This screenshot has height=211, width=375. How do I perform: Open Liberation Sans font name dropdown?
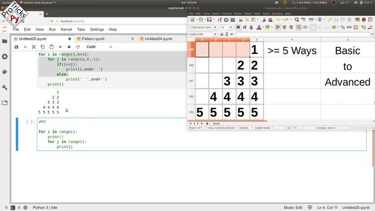(x=215, y=28)
